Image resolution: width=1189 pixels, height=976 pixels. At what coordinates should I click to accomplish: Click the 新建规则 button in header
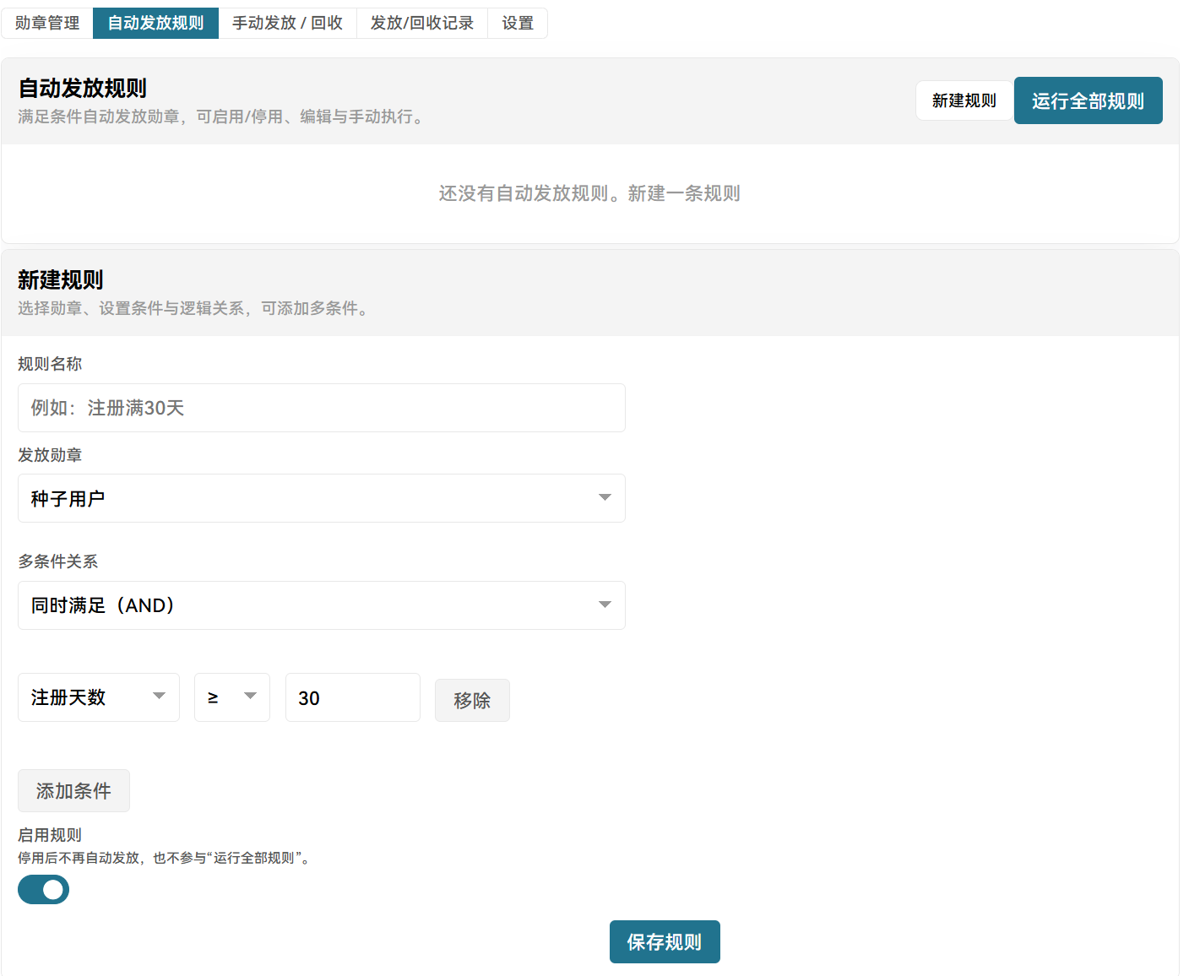[x=964, y=100]
